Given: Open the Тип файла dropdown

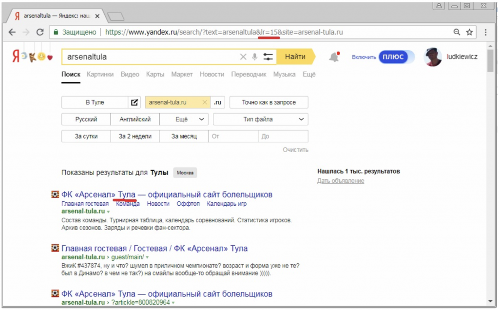Looking at the screenshot, I should point(261,119).
